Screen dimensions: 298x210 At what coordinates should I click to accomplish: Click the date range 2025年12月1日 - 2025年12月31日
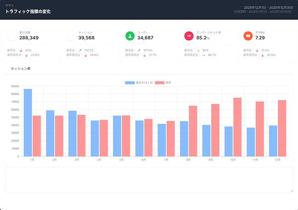click(268, 7)
